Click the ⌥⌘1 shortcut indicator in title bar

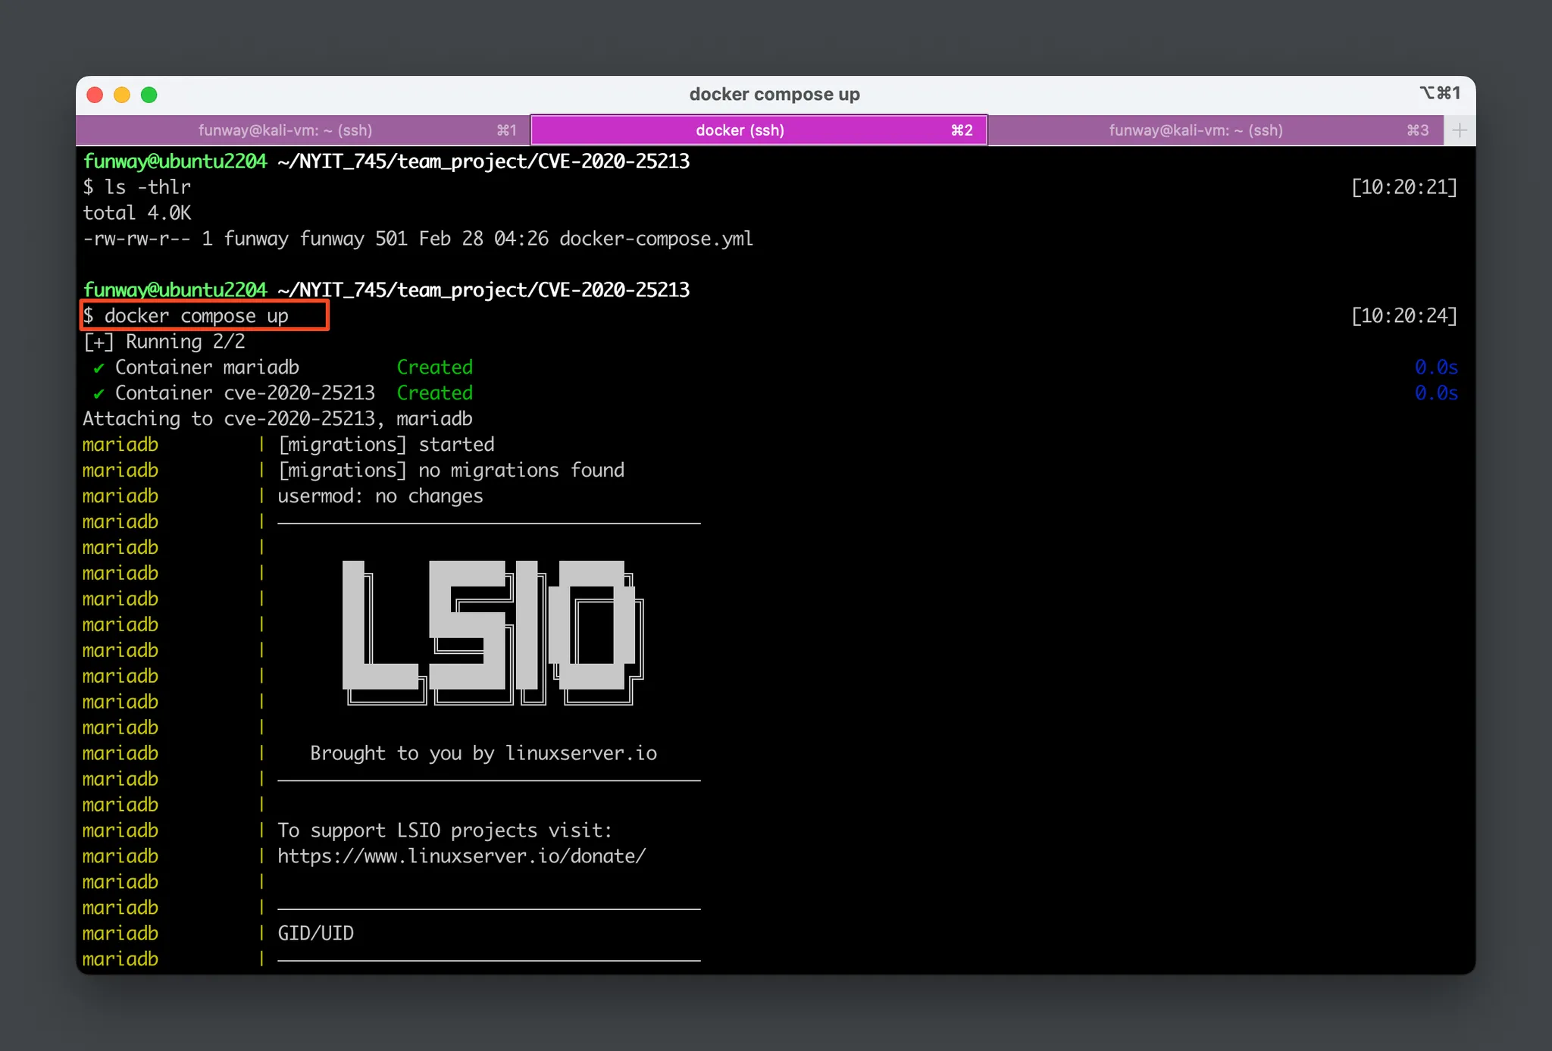[x=1439, y=93]
